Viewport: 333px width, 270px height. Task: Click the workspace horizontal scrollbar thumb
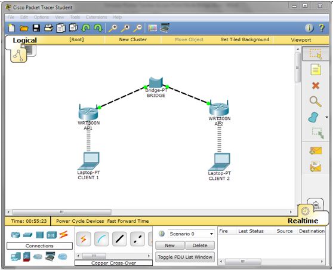point(62,212)
